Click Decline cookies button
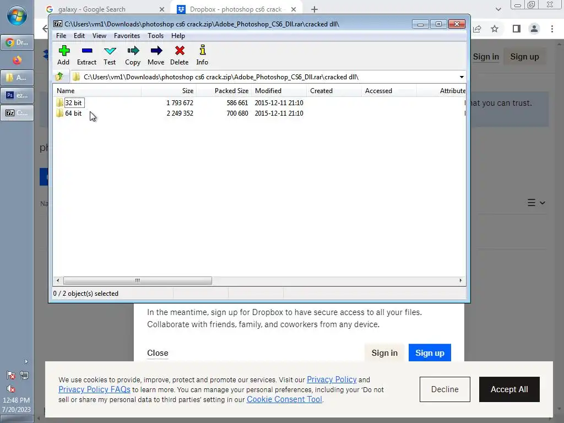Image resolution: width=564 pixels, height=423 pixels. (445, 389)
